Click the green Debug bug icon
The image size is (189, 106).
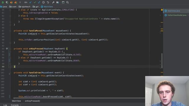pos(3,2)
